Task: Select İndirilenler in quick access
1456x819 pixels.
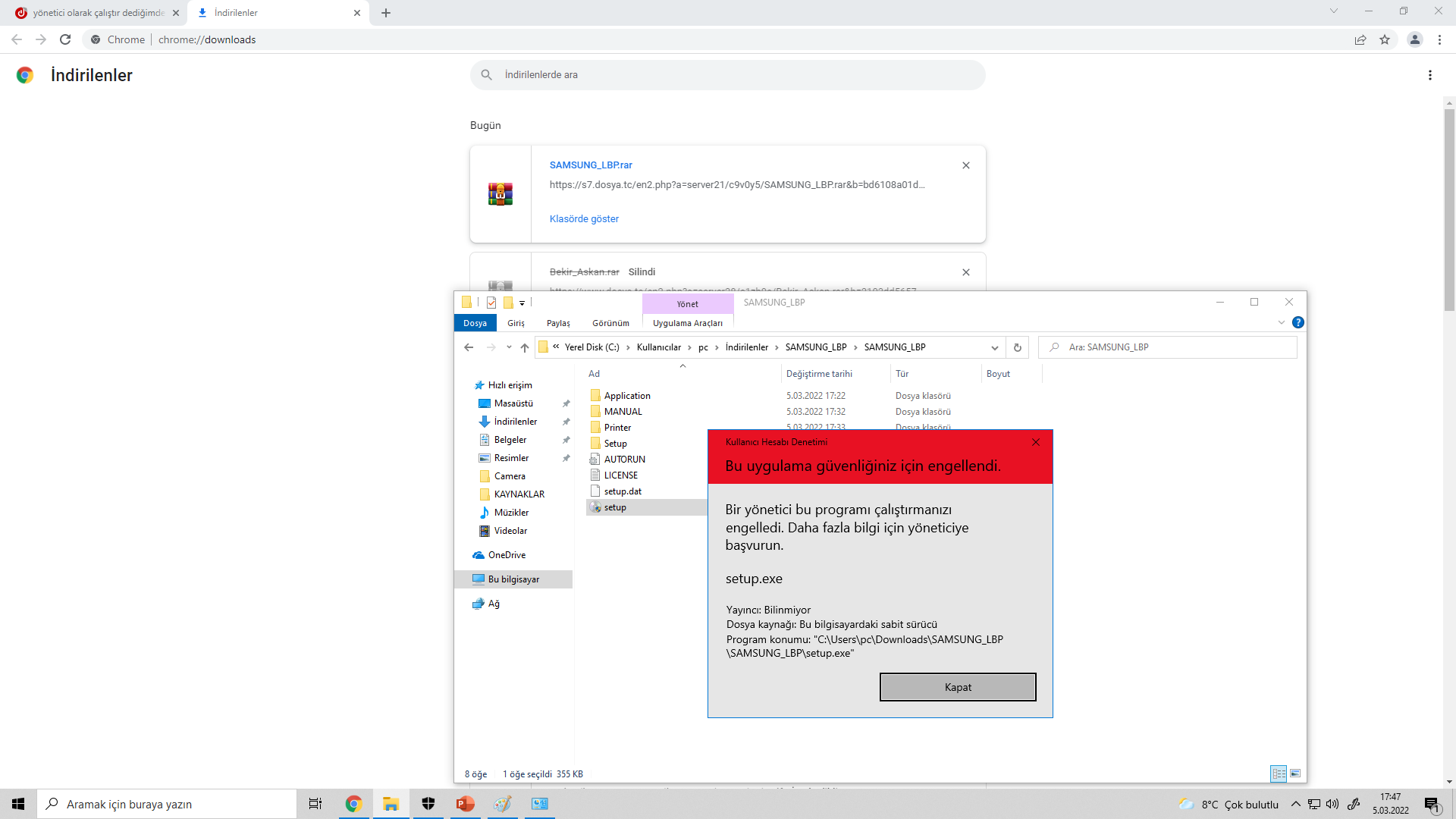Action: point(515,422)
